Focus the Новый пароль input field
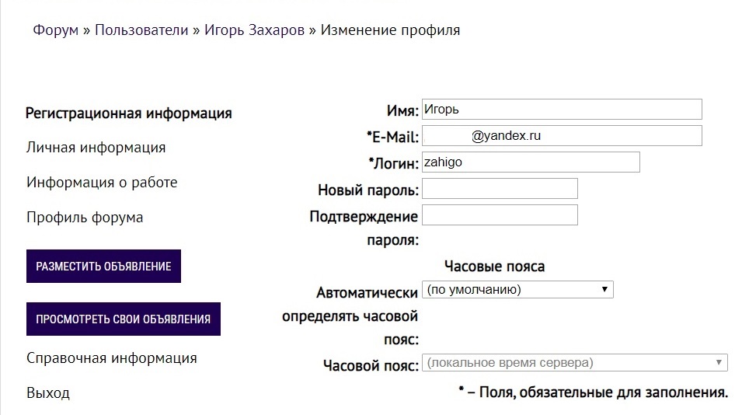 click(x=499, y=189)
